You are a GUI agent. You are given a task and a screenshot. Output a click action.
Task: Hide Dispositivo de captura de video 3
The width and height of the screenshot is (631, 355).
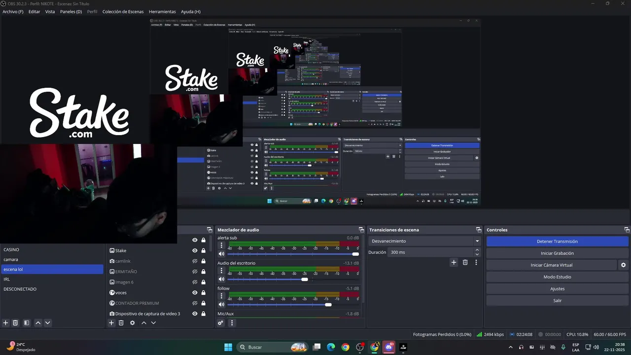pos(195,314)
